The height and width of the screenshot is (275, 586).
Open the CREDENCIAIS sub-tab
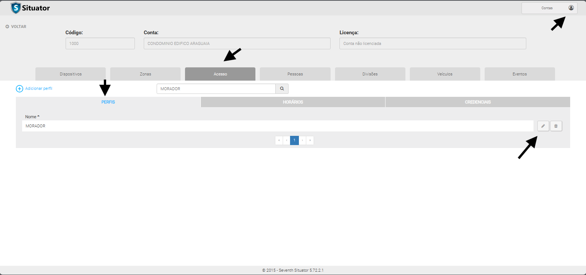[478, 102]
